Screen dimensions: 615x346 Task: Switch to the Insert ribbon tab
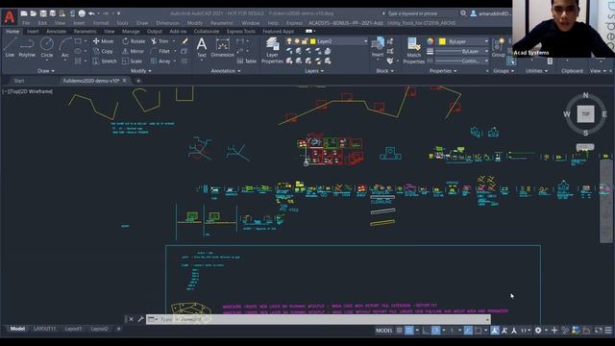[x=33, y=32]
